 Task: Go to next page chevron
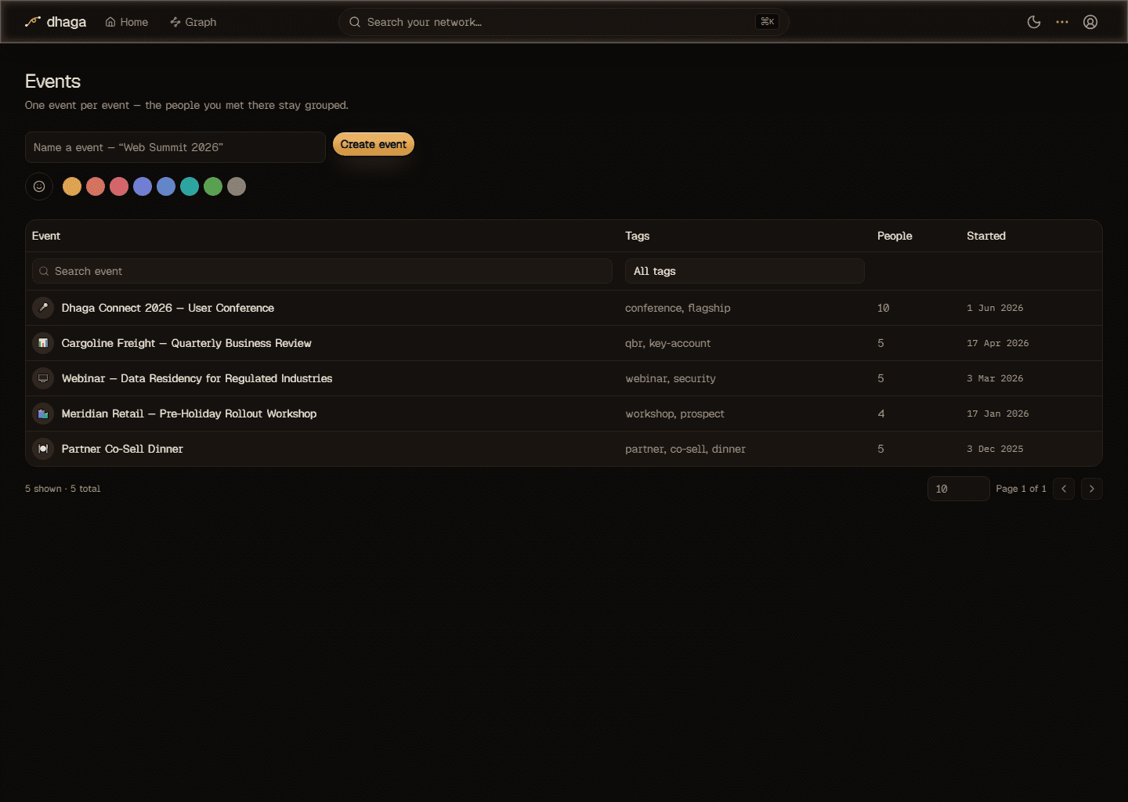[1092, 489]
